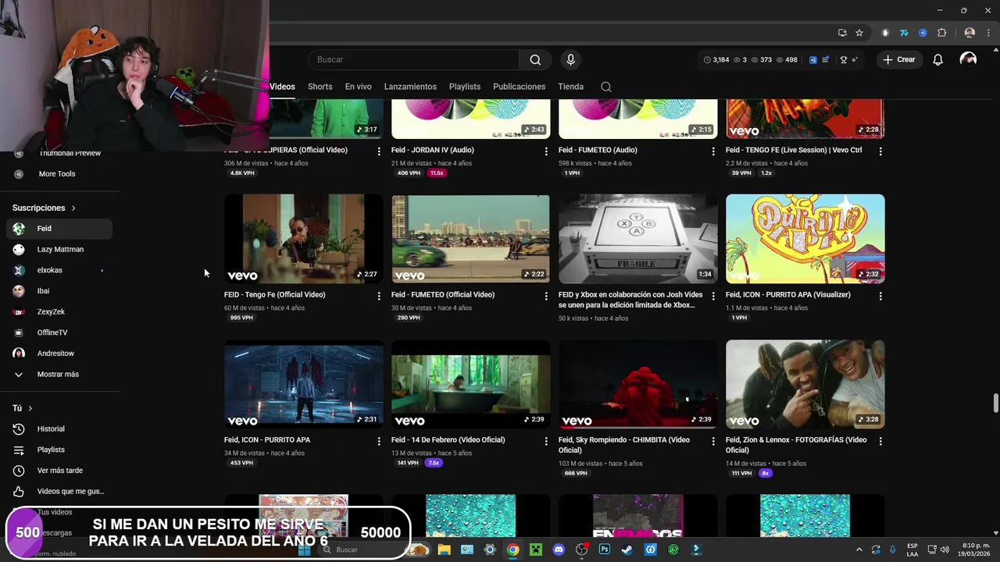Open Playlists in Tú sidebar section
The width and height of the screenshot is (1000, 562).
point(59,450)
